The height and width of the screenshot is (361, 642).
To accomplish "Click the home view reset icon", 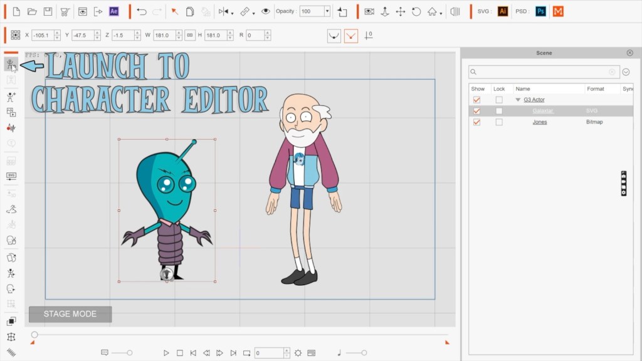I will (432, 11).
